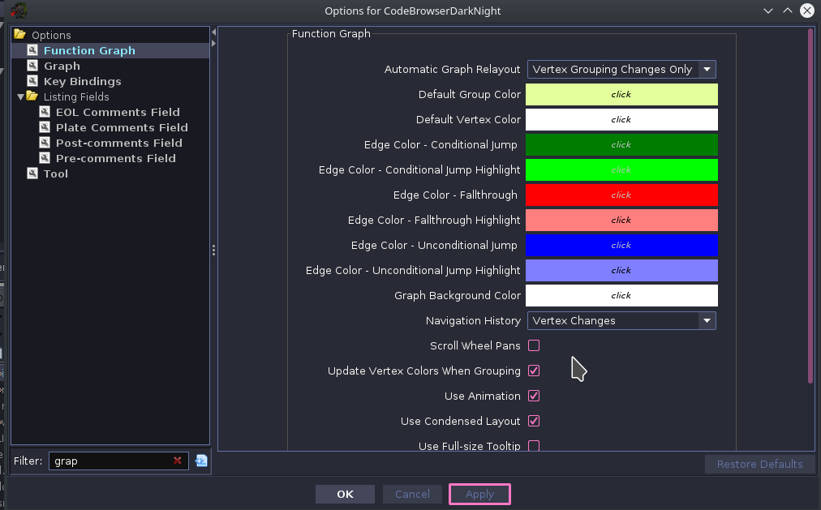This screenshot has height=510, width=821.
Task: Open the Navigation History dropdown
Action: tap(708, 320)
